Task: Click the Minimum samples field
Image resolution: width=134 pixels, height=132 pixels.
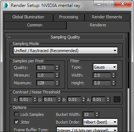Action: coord(45,75)
